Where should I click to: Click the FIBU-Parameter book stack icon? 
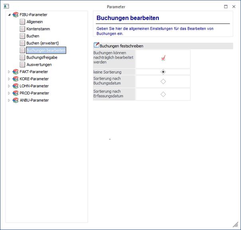point(16,15)
